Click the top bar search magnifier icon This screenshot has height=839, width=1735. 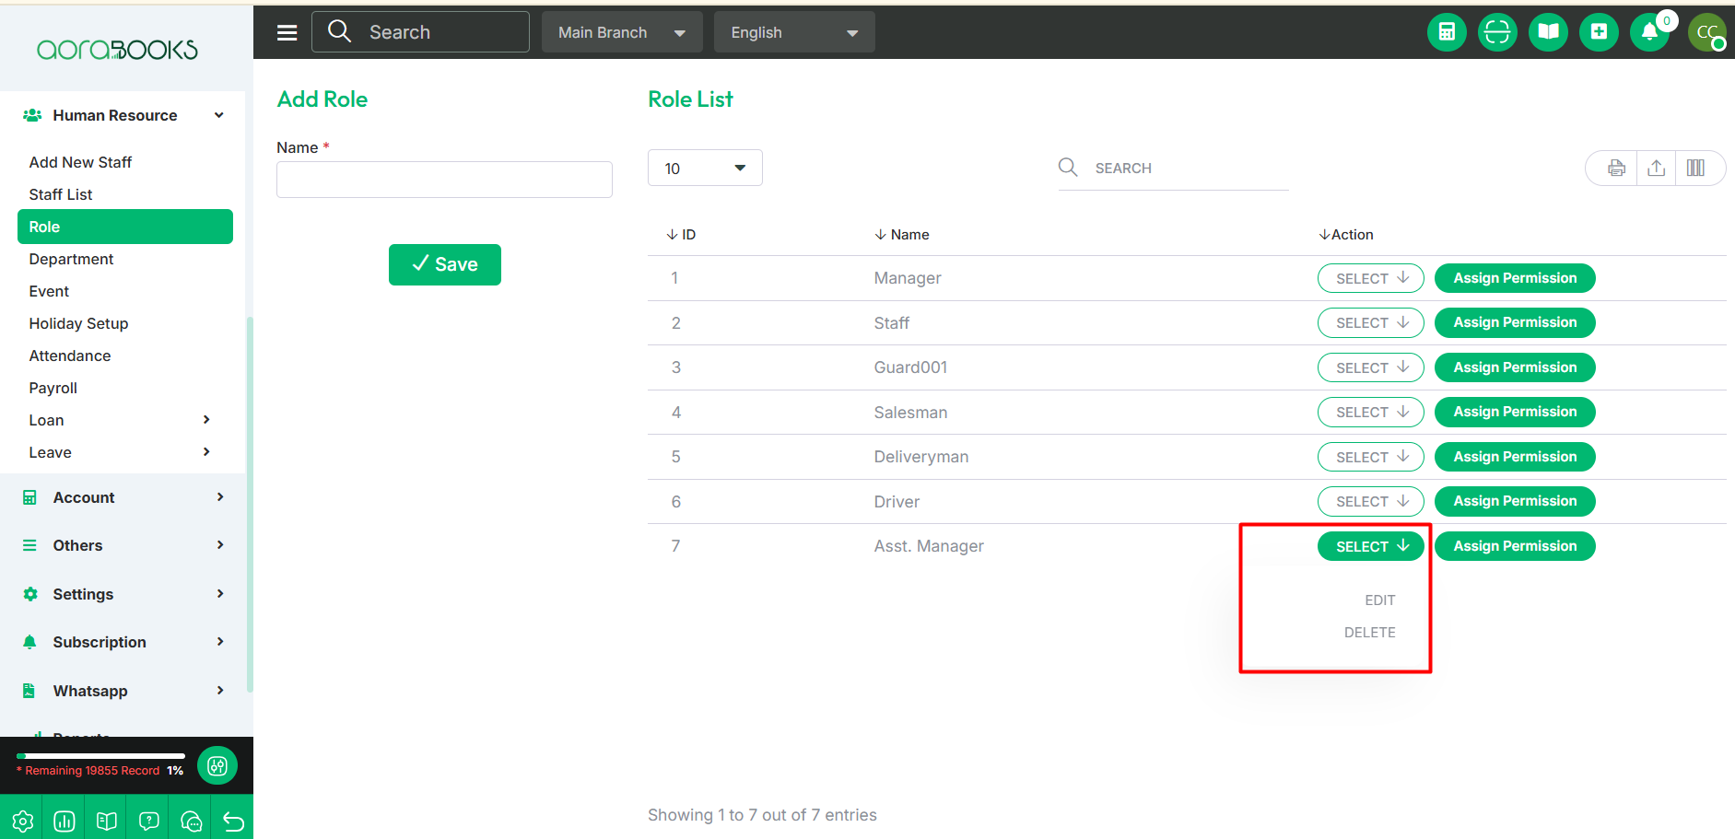pos(339,31)
